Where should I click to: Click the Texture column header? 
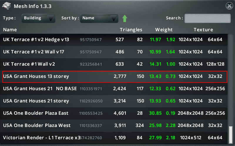coord(203,30)
